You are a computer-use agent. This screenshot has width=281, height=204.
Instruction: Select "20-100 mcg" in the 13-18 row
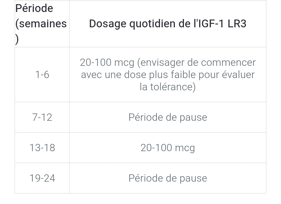click(168, 148)
